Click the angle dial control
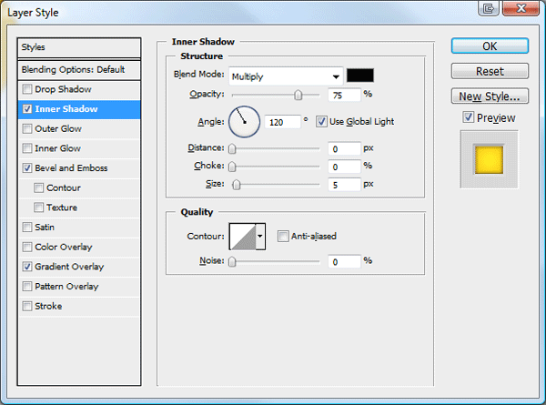Viewport: 546px width, 405px height. 244,122
